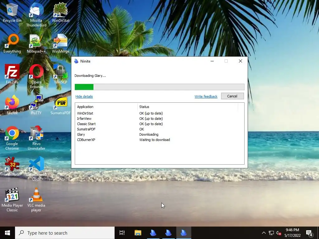The image size is (319, 239).
Task: Close the Ninite window
Action: (240, 61)
